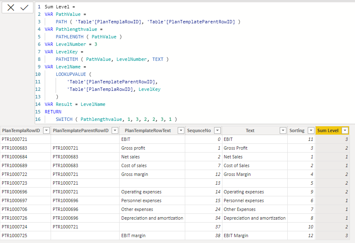Select cell PTR1000697 row ID

26,200
